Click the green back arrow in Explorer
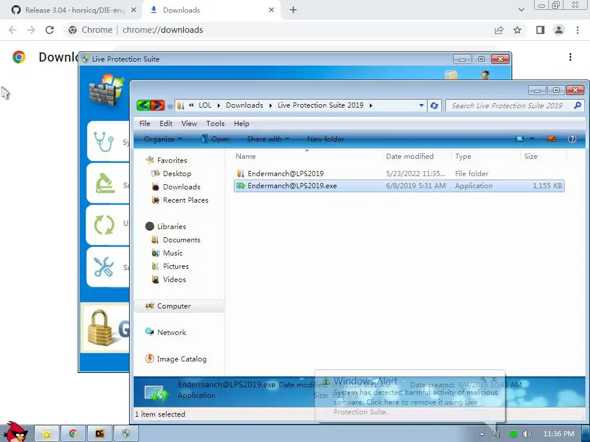 [x=143, y=105]
